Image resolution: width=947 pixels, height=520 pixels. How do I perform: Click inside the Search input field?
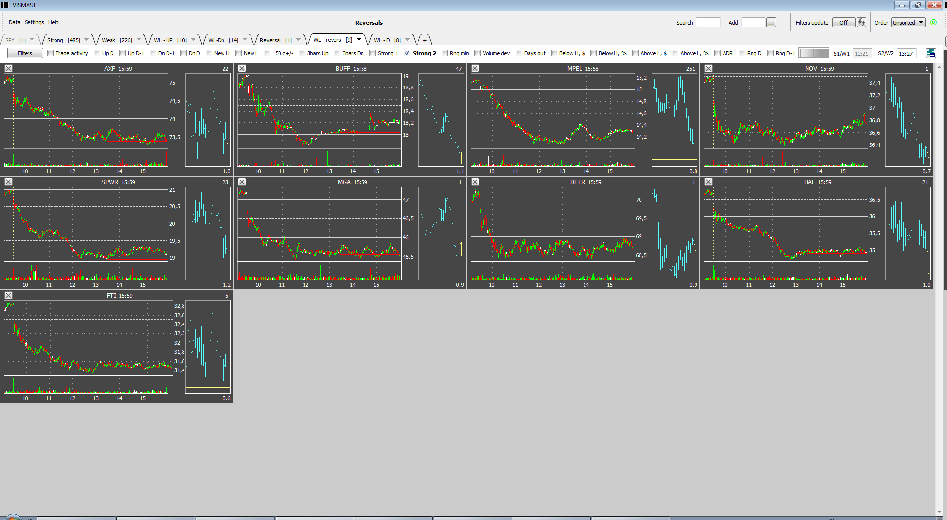(708, 23)
